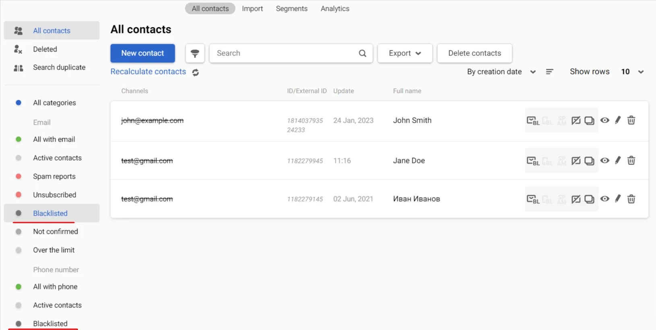
Task: Switch to the All contacts top tab
Action: (x=210, y=8)
